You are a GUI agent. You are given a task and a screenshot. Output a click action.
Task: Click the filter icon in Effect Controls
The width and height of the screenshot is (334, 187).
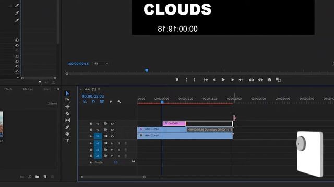point(40,82)
